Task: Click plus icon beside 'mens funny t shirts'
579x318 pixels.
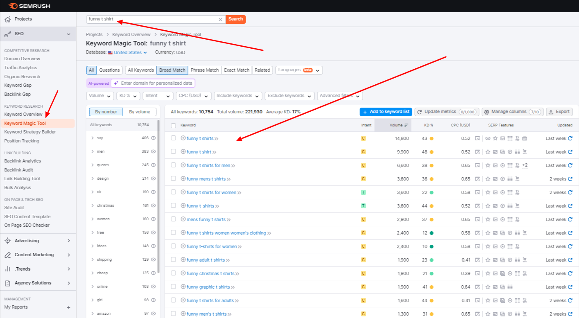Action: [183, 219]
